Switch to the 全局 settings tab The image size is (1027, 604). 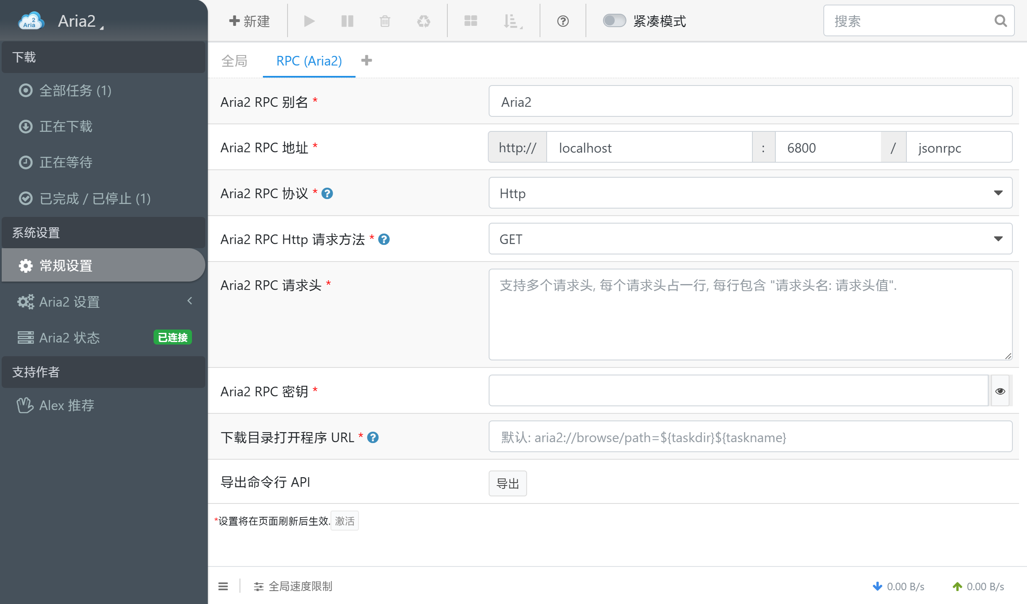point(235,61)
